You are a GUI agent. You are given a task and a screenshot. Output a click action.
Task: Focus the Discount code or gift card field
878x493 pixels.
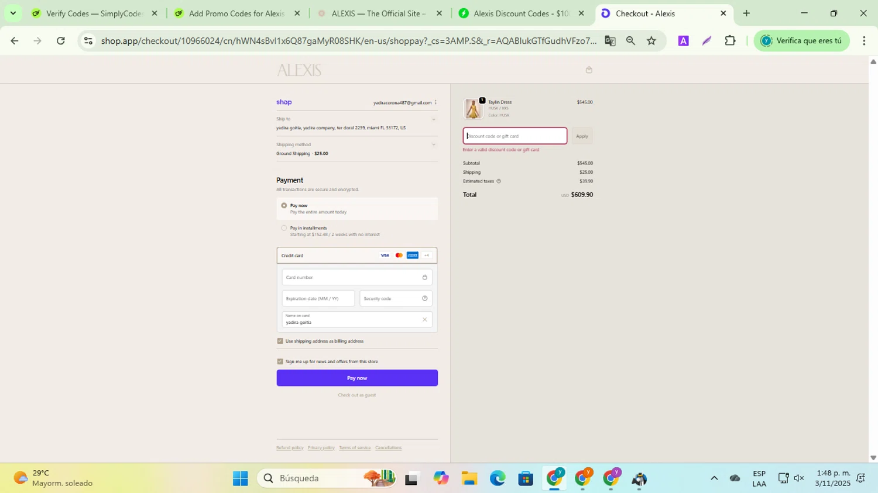point(515,136)
